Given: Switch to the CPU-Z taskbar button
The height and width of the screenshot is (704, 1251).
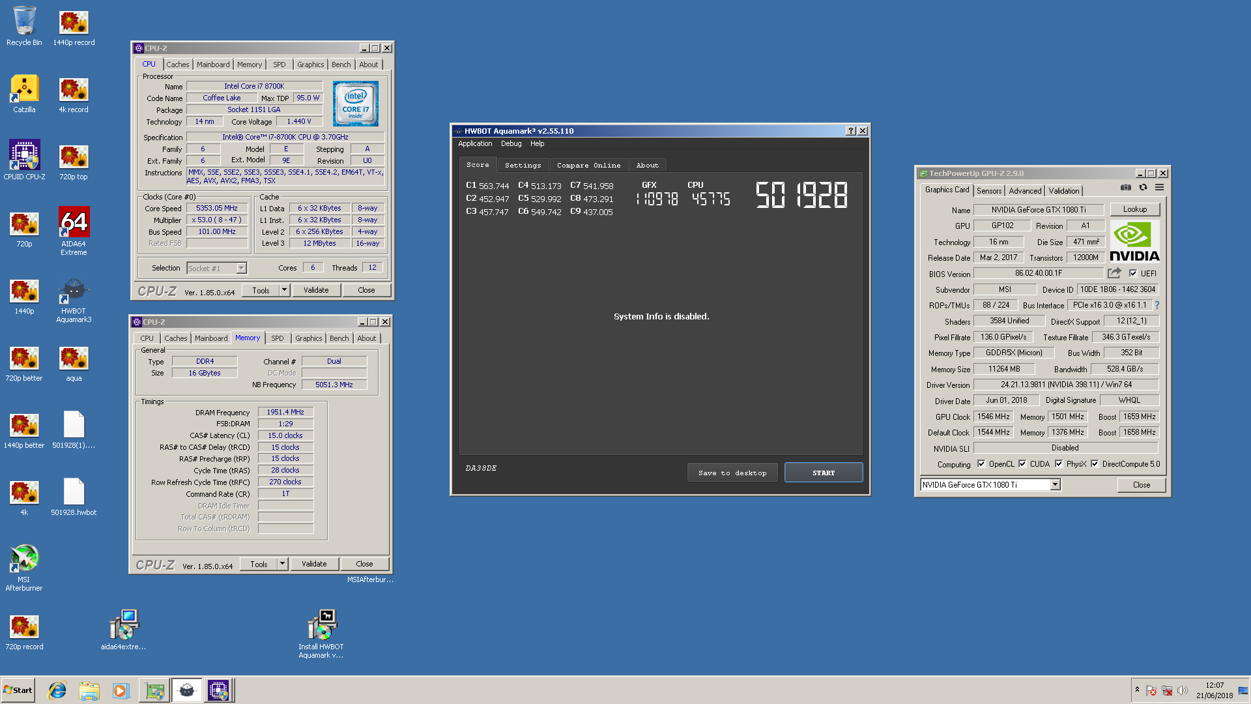Looking at the screenshot, I should [218, 690].
